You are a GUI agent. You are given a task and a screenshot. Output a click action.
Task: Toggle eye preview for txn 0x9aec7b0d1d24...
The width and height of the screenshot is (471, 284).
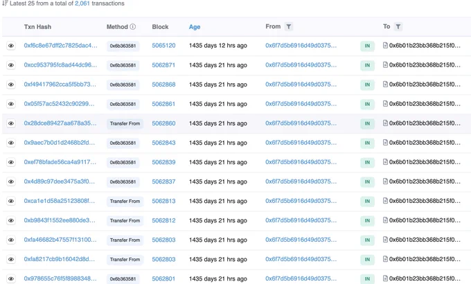tap(11, 143)
